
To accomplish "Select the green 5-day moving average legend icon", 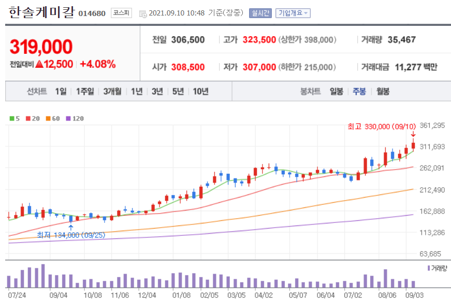I will [x=12, y=118].
